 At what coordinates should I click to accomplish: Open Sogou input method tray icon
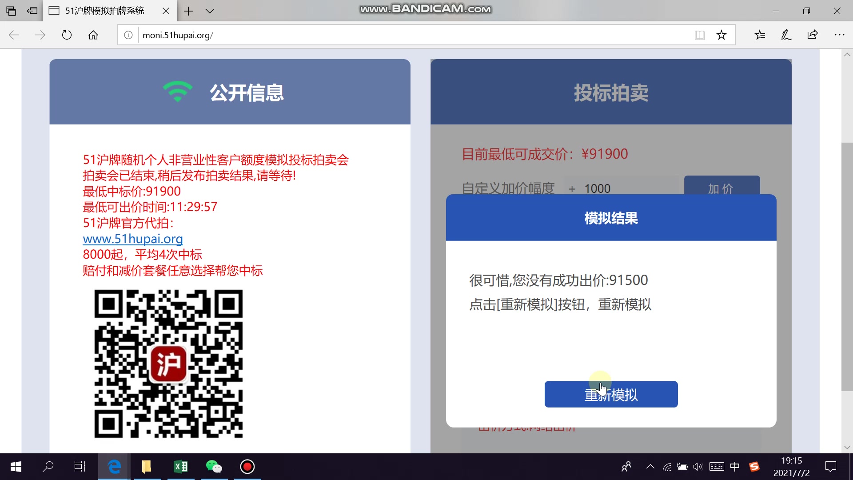tap(754, 467)
